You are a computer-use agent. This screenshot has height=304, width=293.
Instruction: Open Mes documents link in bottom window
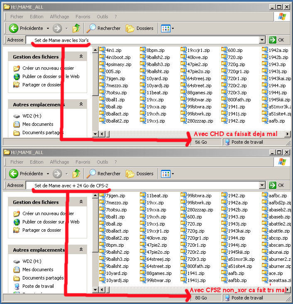tap(33, 270)
